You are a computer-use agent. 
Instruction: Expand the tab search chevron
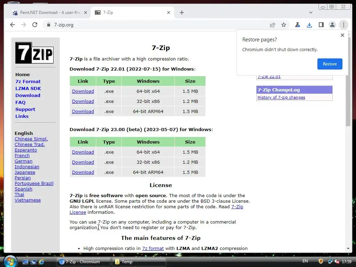coord(310,13)
